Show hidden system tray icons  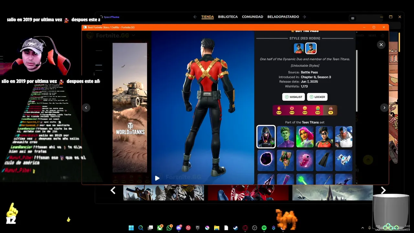pos(362,228)
